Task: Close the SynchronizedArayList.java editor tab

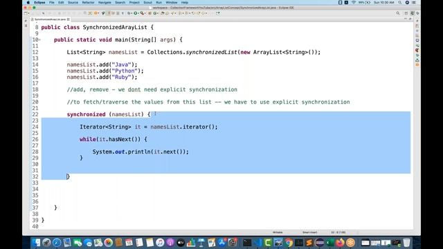Action: (x=69, y=19)
